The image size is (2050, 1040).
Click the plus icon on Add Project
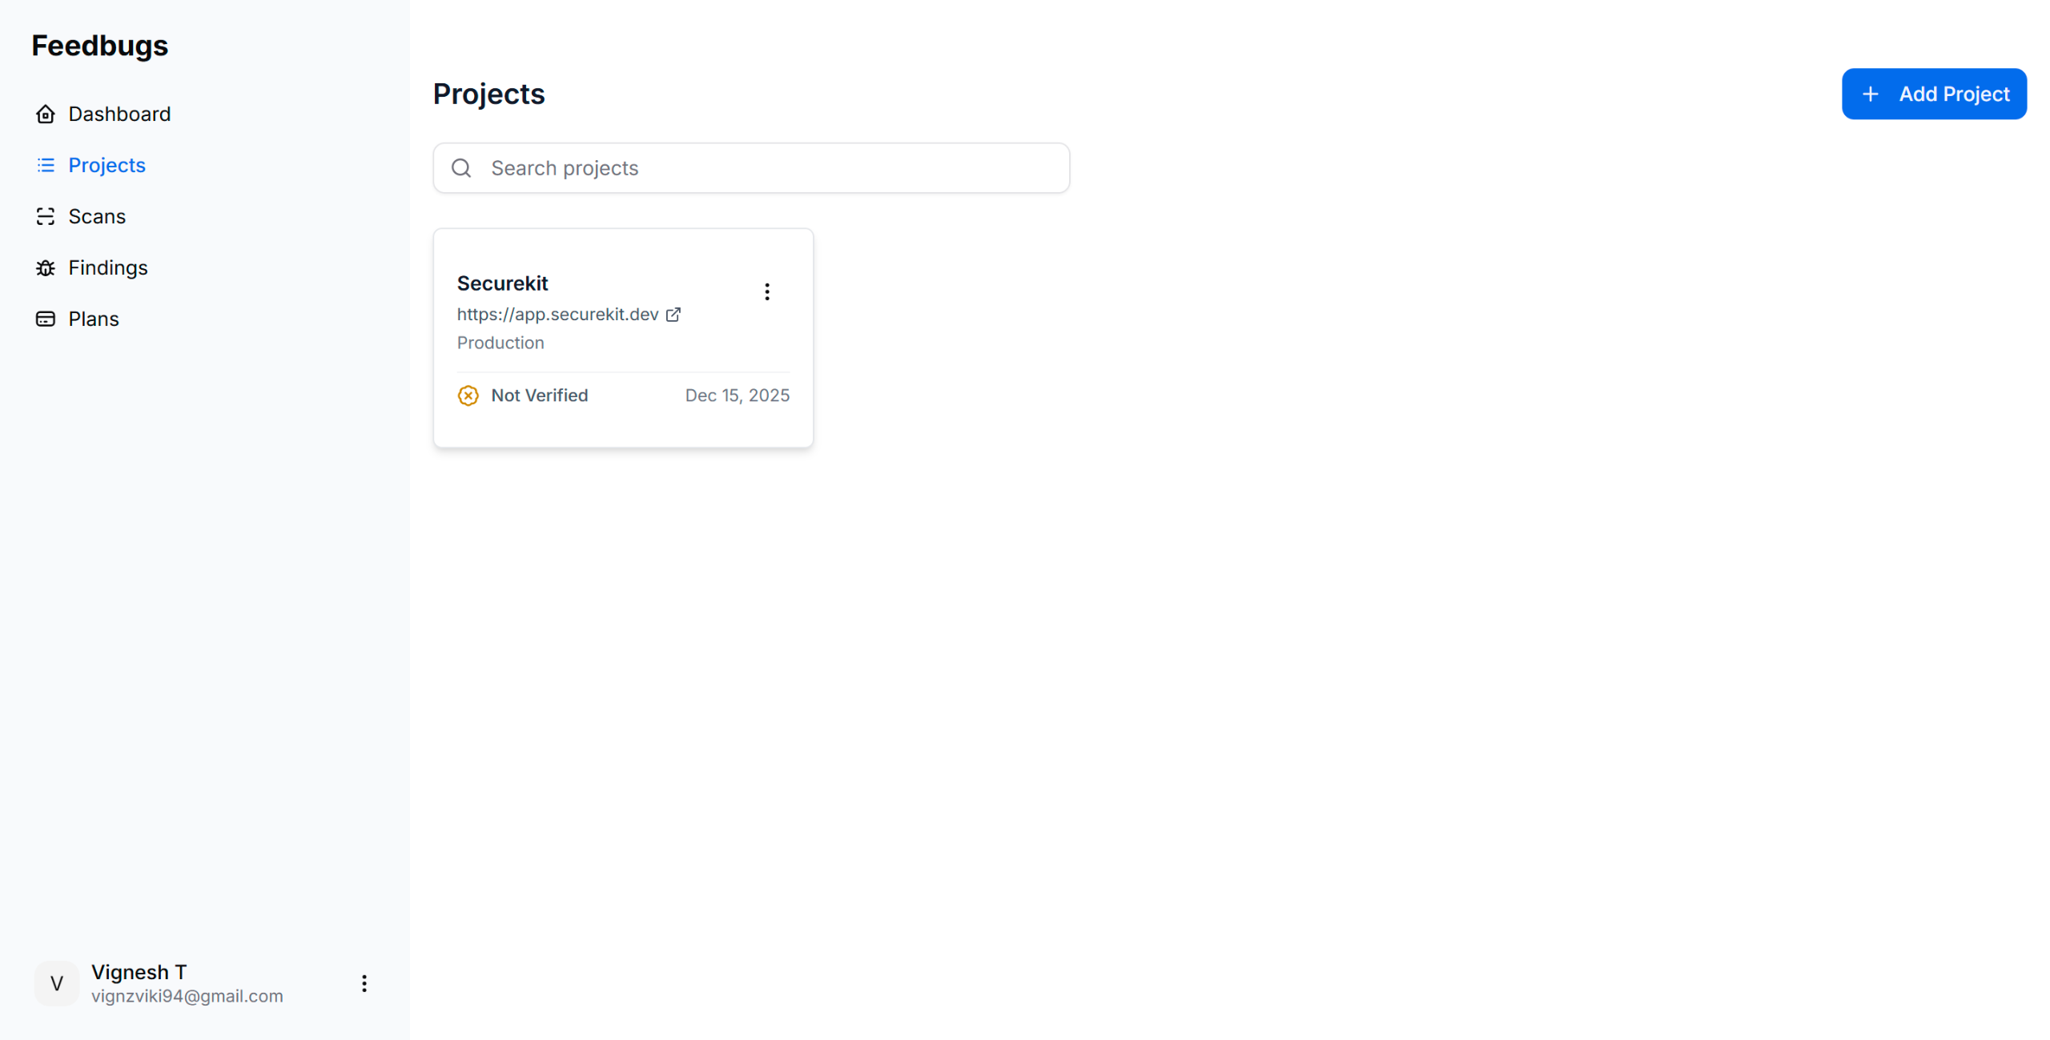[1871, 94]
